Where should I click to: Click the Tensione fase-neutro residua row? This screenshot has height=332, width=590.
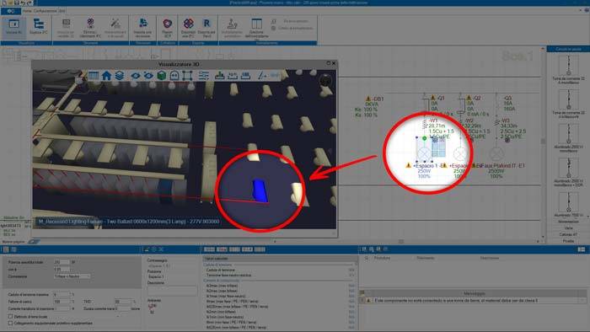coord(280,276)
